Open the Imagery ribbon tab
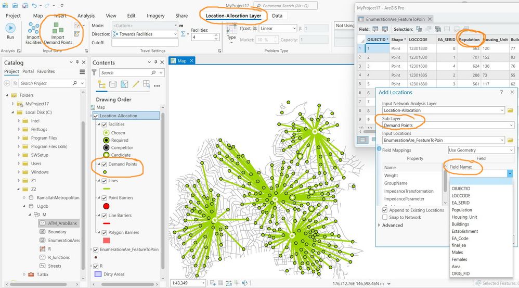This screenshot has height=288, width=519. (x=155, y=16)
